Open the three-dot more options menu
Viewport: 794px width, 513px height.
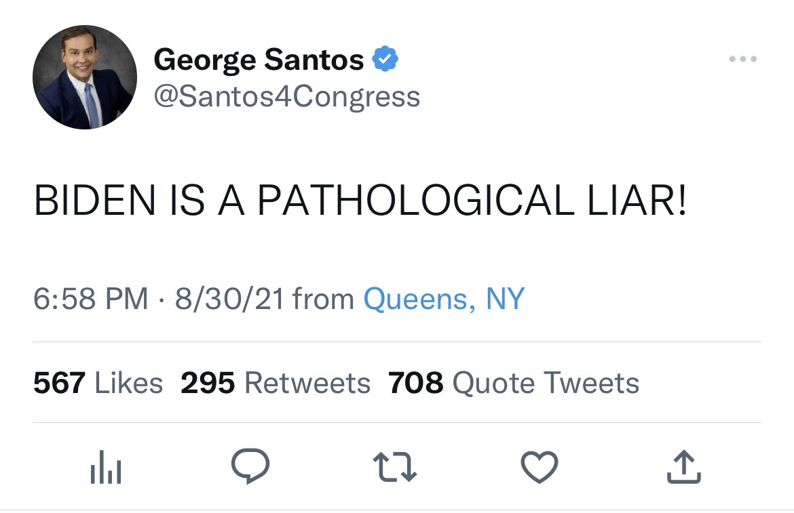tap(743, 59)
